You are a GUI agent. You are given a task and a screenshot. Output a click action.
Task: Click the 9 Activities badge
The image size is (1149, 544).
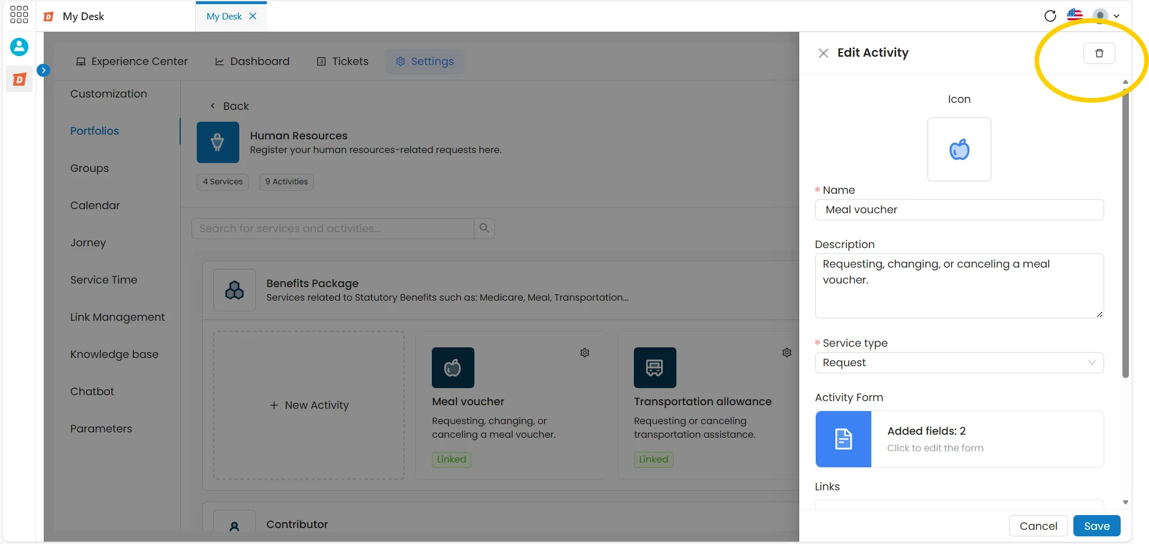pyautogui.click(x=287, y=181)
